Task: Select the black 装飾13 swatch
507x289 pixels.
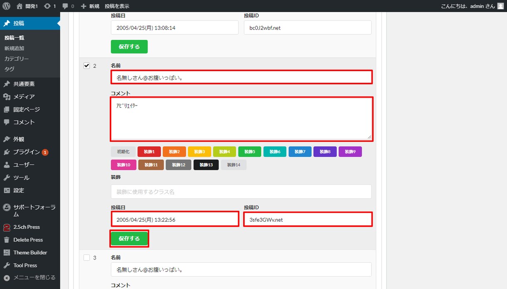Action: pyautogui.click(x=206, y=165)
